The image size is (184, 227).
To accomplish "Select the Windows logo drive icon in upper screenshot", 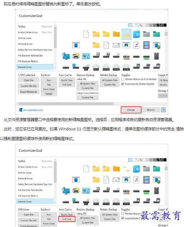I will [x=76, y=66].
